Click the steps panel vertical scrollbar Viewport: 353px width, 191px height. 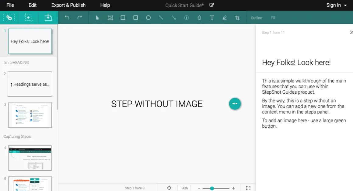point(58,67)
